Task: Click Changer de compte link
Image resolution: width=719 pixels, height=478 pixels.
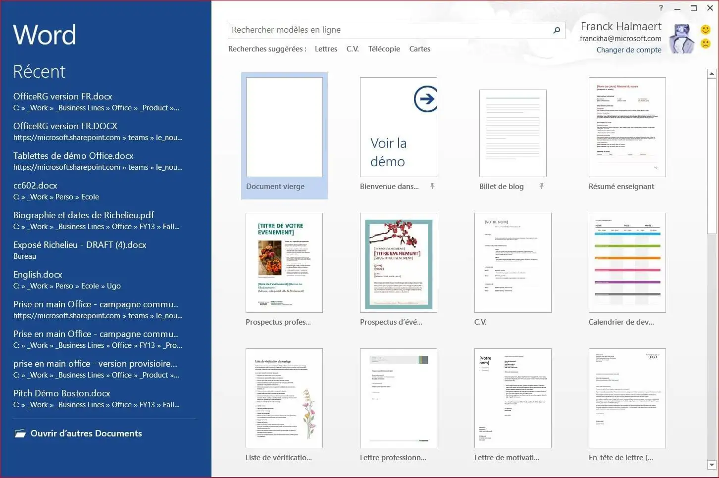Action: click(x=628, y=50)
